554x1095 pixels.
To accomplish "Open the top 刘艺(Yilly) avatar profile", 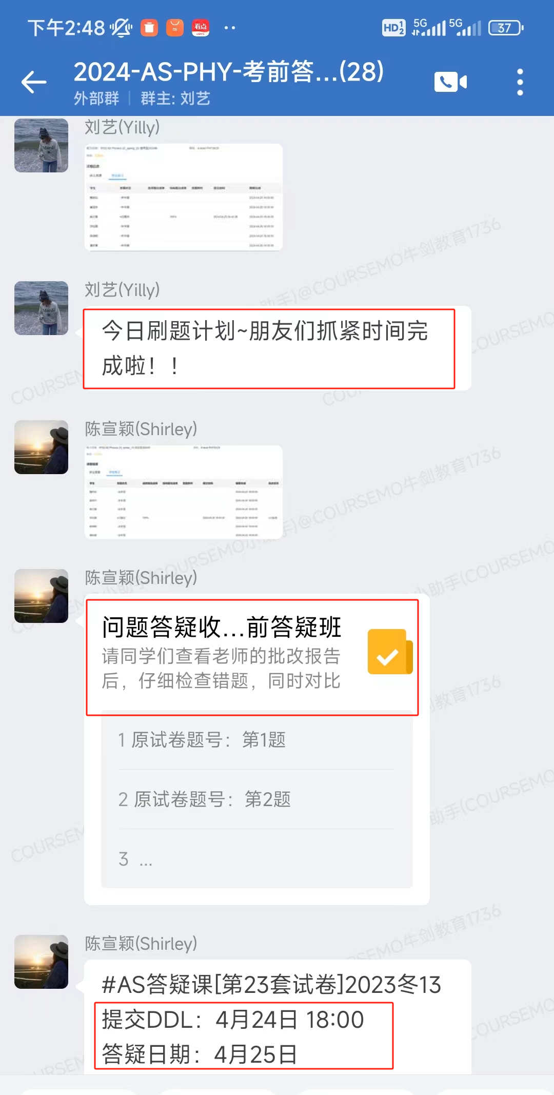I will point(41,145).
